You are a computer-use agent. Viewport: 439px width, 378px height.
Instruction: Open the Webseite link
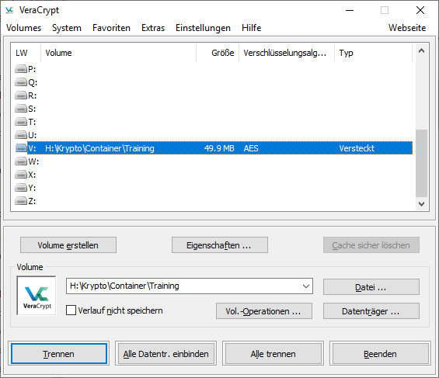click(x=407, y=28)
